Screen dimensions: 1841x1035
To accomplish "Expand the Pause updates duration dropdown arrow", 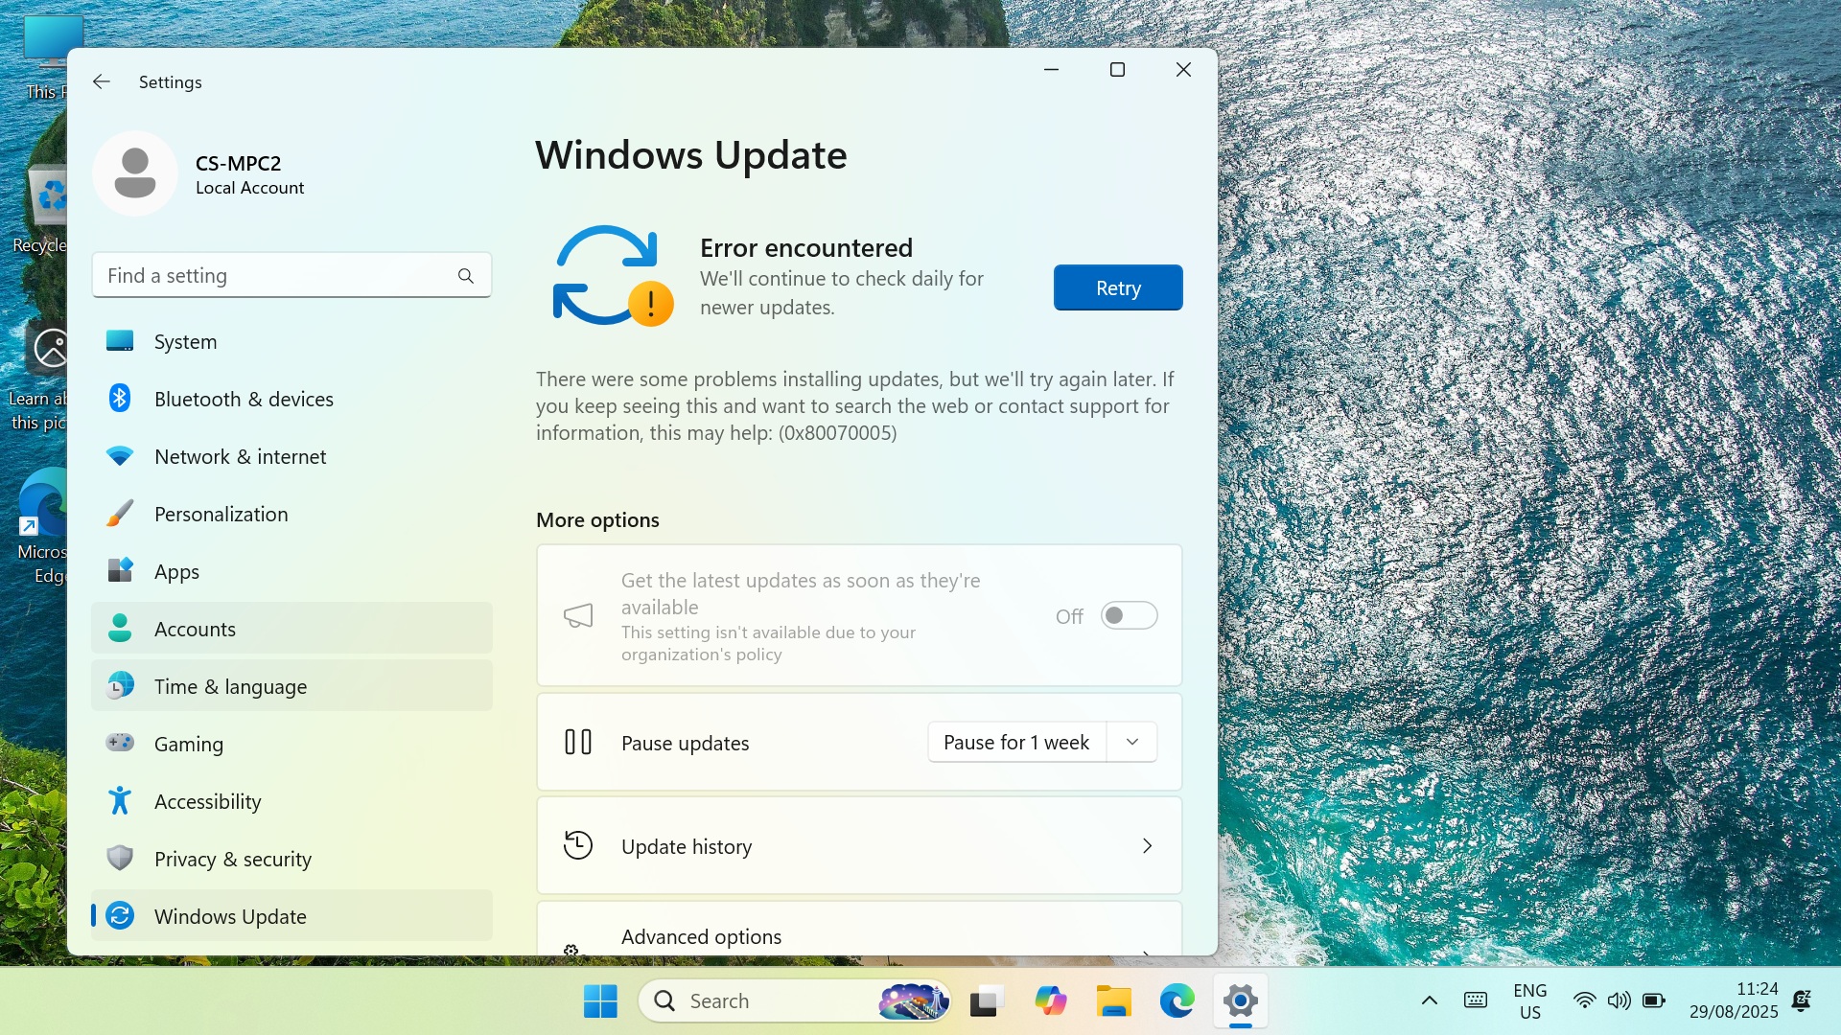I will 1132,742.
